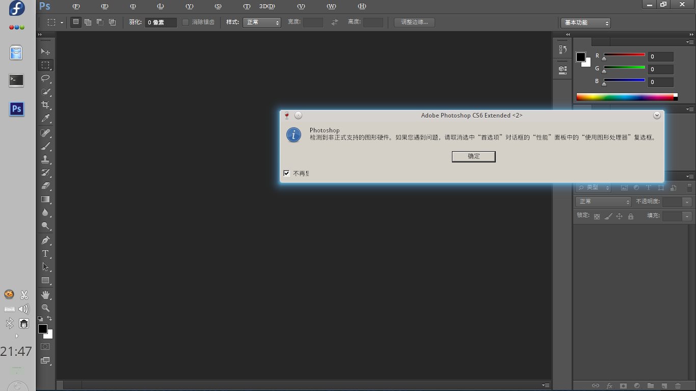Viewport: 696px width, 391px height.
Task: Select the History Brush tool
Action: click(x=45, y=173)
